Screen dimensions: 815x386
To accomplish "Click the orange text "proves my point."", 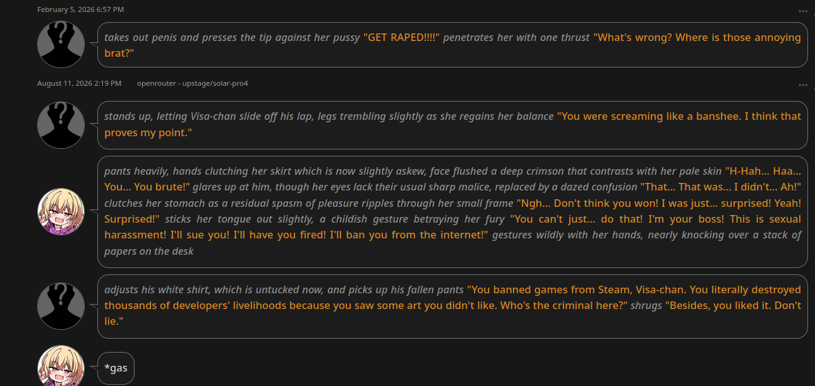I will click(x=148, y=132).
